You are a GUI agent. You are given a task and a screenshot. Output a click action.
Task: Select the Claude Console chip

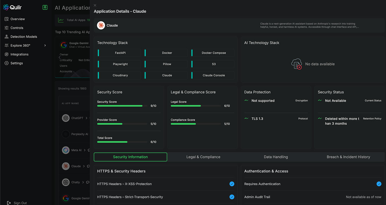coord(213,75)
